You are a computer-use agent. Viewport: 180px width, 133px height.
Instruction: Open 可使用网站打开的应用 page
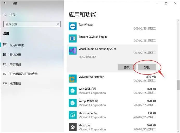click(x=23, y=74)
